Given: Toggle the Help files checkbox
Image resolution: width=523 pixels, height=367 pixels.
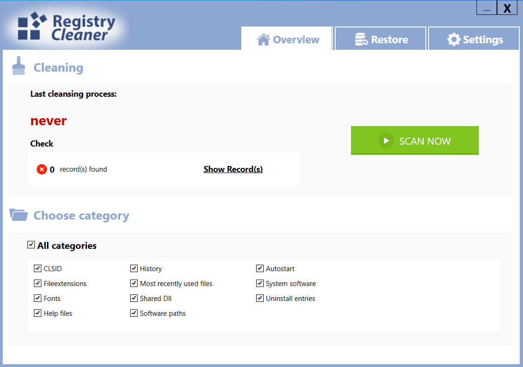Looking at the screenshot, I should pyautogui.click(x=38, y=313).
